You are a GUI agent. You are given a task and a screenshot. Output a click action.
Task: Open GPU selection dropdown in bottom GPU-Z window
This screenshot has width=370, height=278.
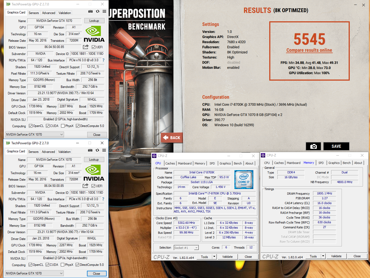(34, 273)
